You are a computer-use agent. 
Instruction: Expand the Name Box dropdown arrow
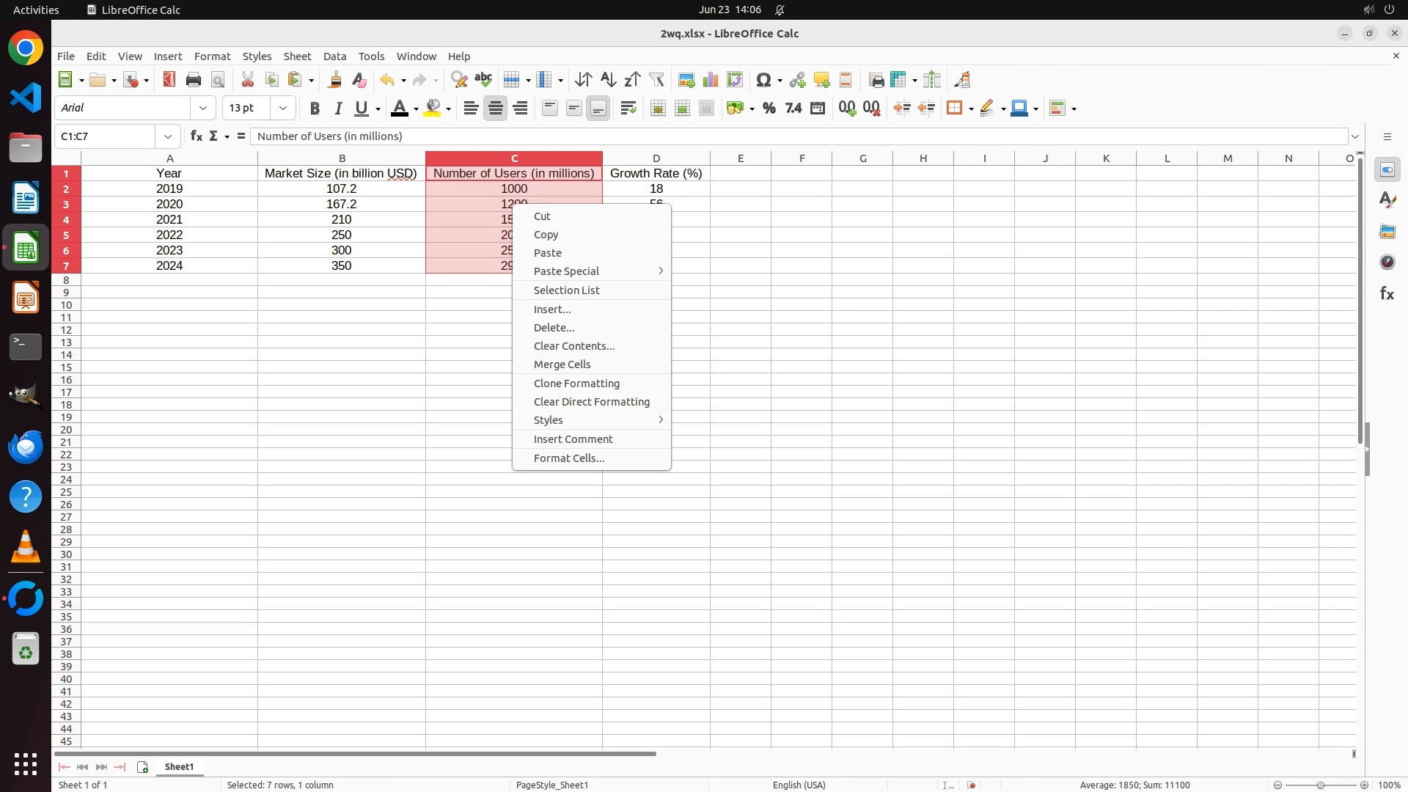coord(168,136)
